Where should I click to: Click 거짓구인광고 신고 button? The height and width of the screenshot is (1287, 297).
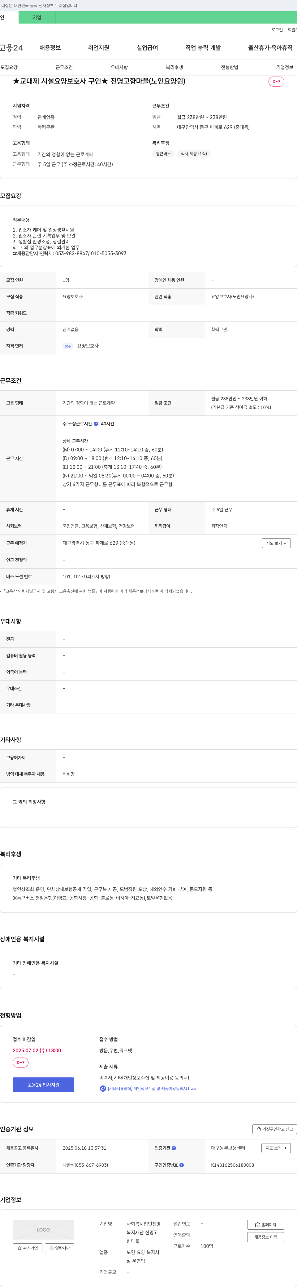[x=275, y=1129]
